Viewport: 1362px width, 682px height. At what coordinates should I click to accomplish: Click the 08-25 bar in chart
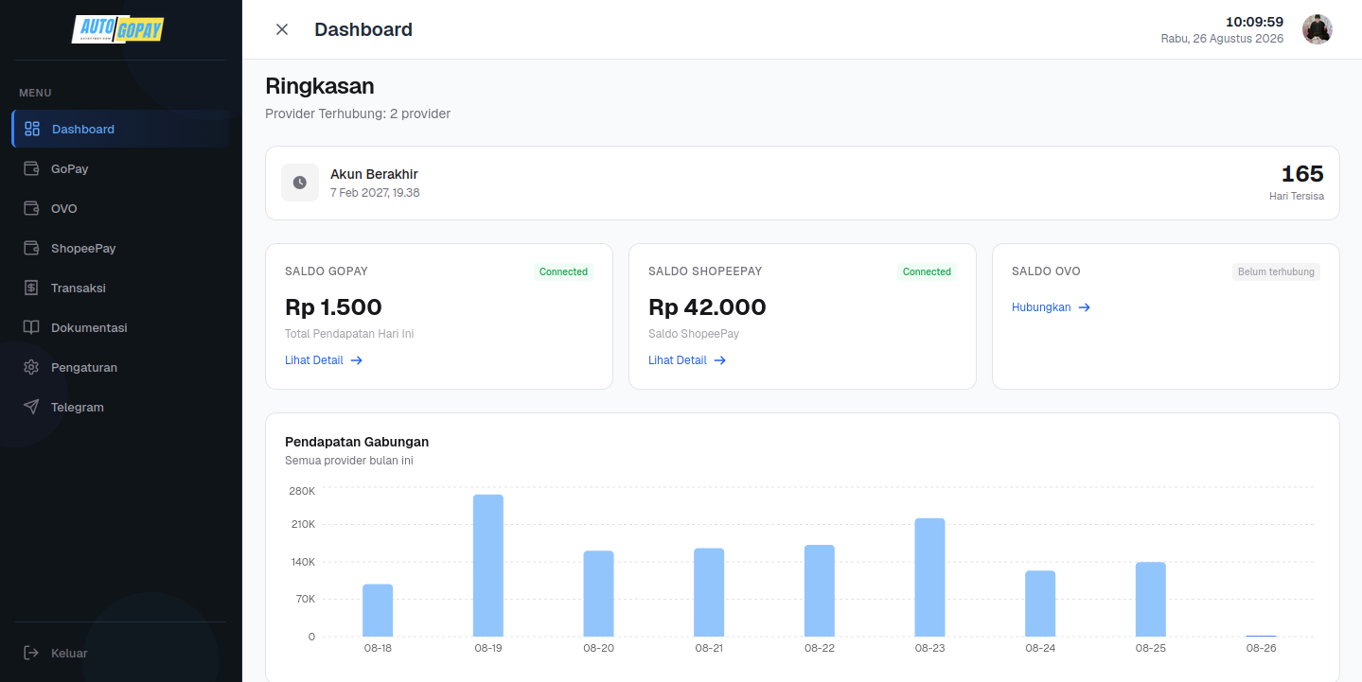[x=1151, y=599]
